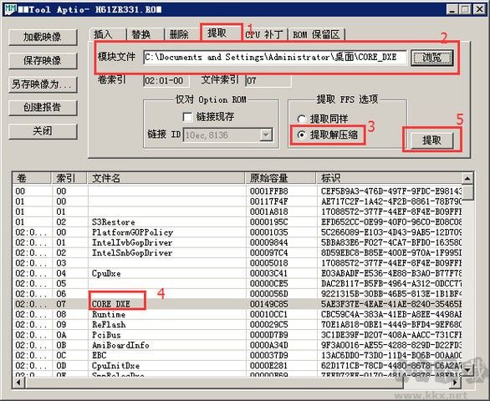Click the 标识 column header
Screen dimensions: 490x401
389,178
